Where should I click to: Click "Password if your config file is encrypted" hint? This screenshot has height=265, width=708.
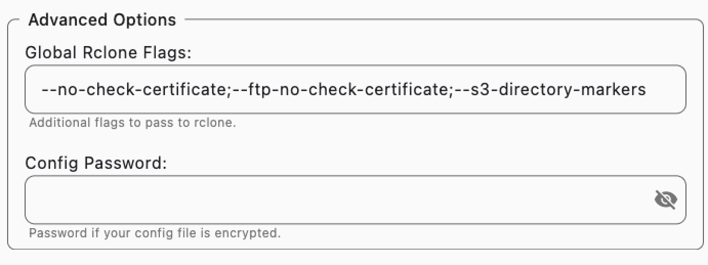click(x=155, y=233)
